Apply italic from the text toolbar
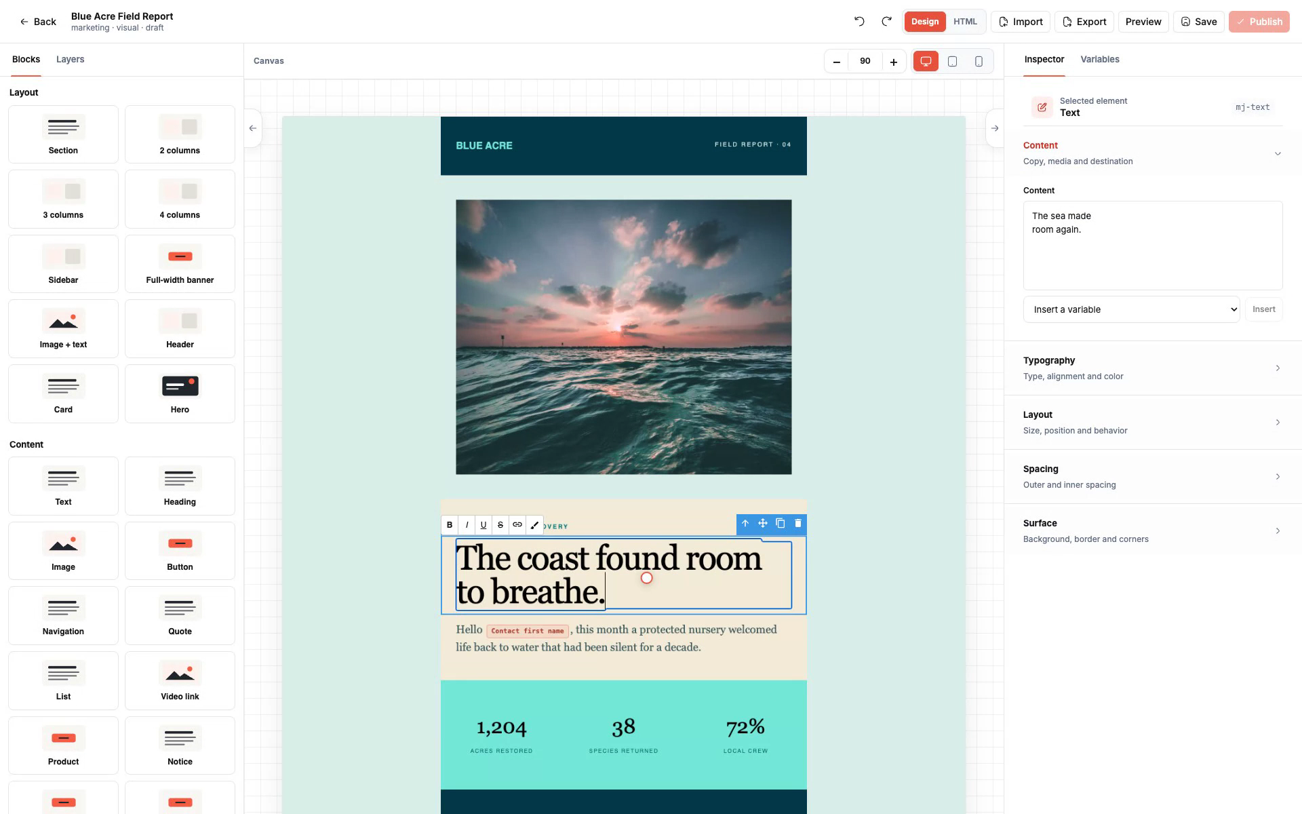1302x814 pixels. point(467,525)
